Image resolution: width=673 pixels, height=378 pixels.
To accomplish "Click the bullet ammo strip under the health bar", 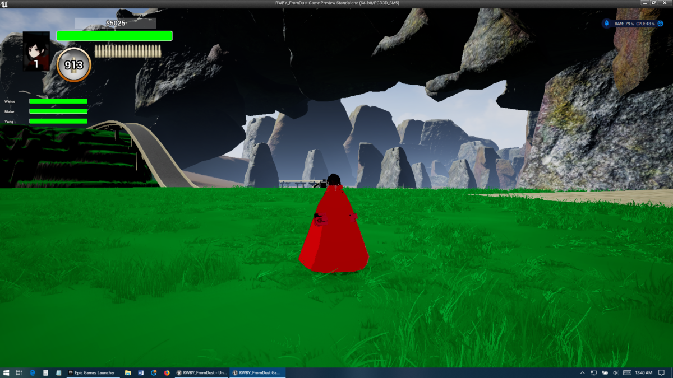I will click(127, 50).
